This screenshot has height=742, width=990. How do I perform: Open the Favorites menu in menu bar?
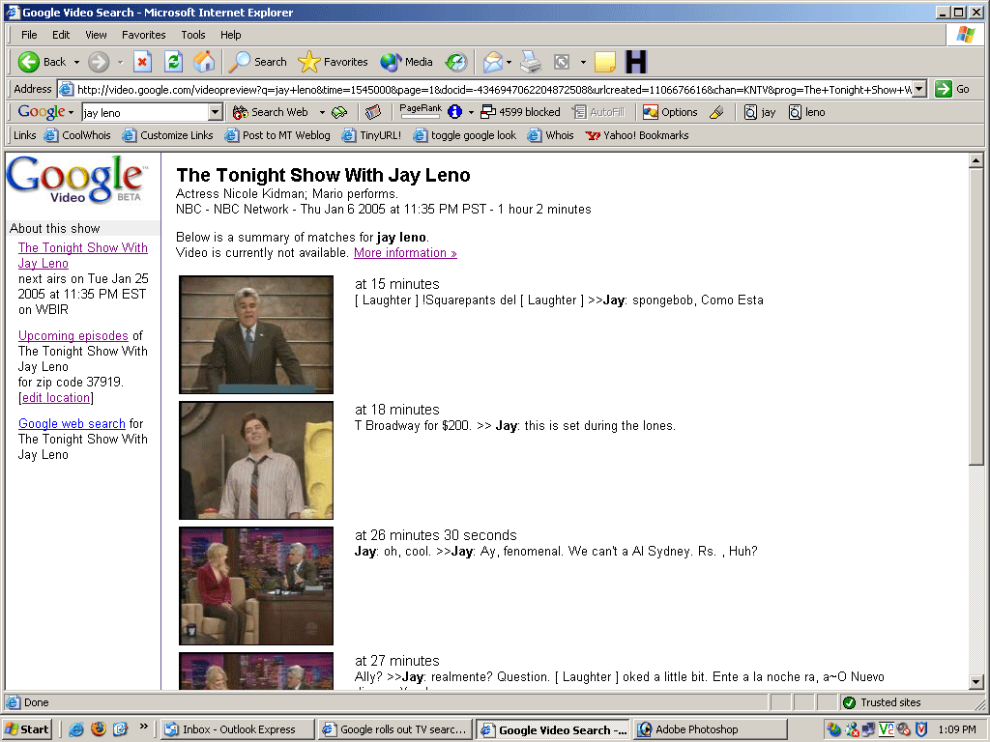tap(143, 35)
